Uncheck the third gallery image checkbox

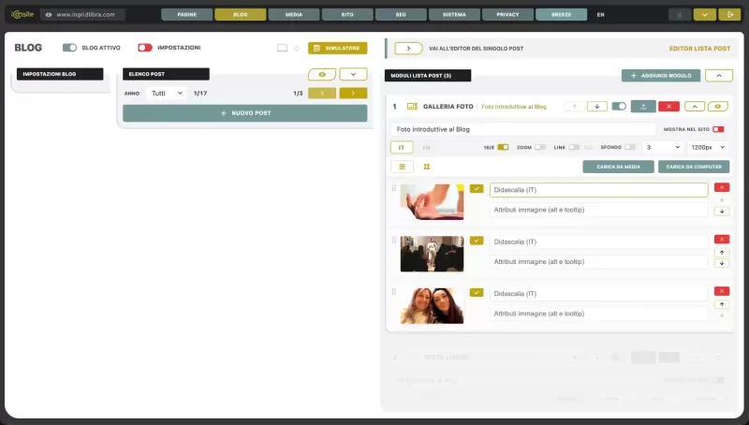tap(477, 293)
